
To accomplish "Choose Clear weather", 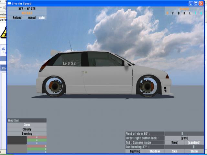I will (x=27, y=125).
